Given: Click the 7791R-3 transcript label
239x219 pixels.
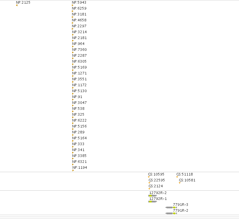Looking at the screenshot, I should pyautogui.click(x=181, y=205).
